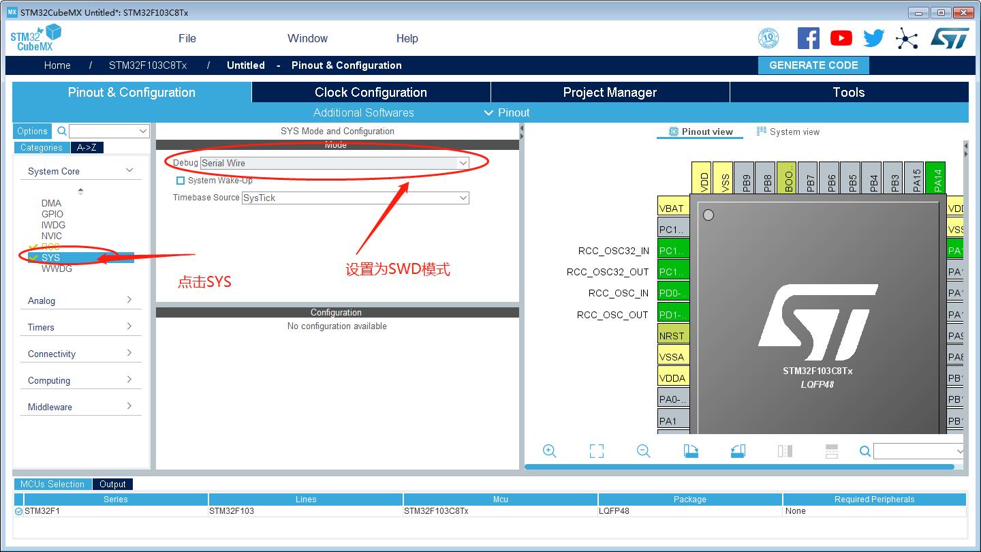Click the search icon beside Options
The width and height of the screenshot is (981, 552).
tap(62, 131)
